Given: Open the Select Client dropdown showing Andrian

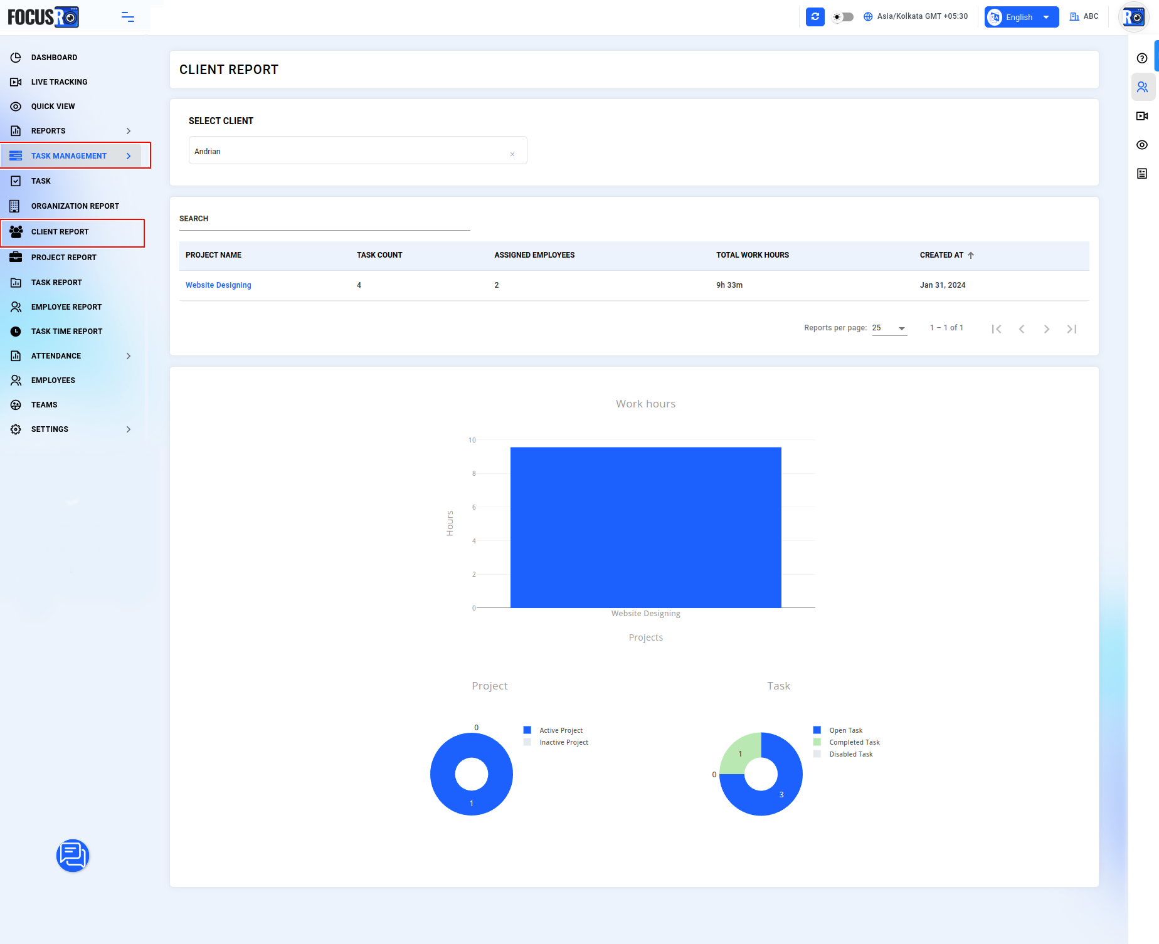Looking at the screenshot, I should click(x=357, y=150).
